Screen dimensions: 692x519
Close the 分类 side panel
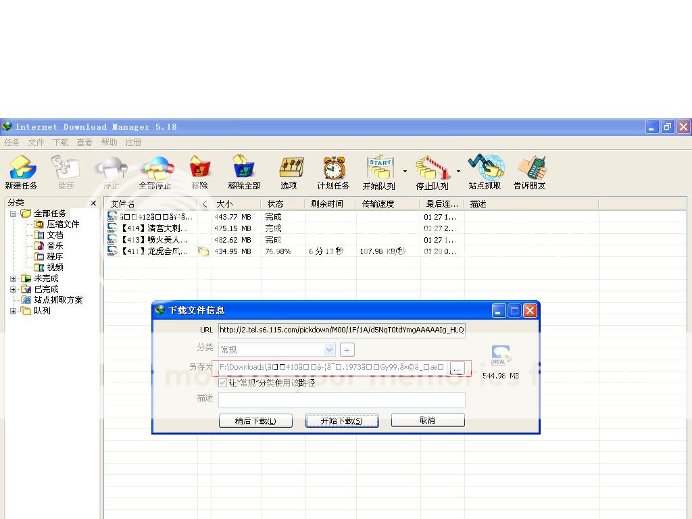point(93,203)
